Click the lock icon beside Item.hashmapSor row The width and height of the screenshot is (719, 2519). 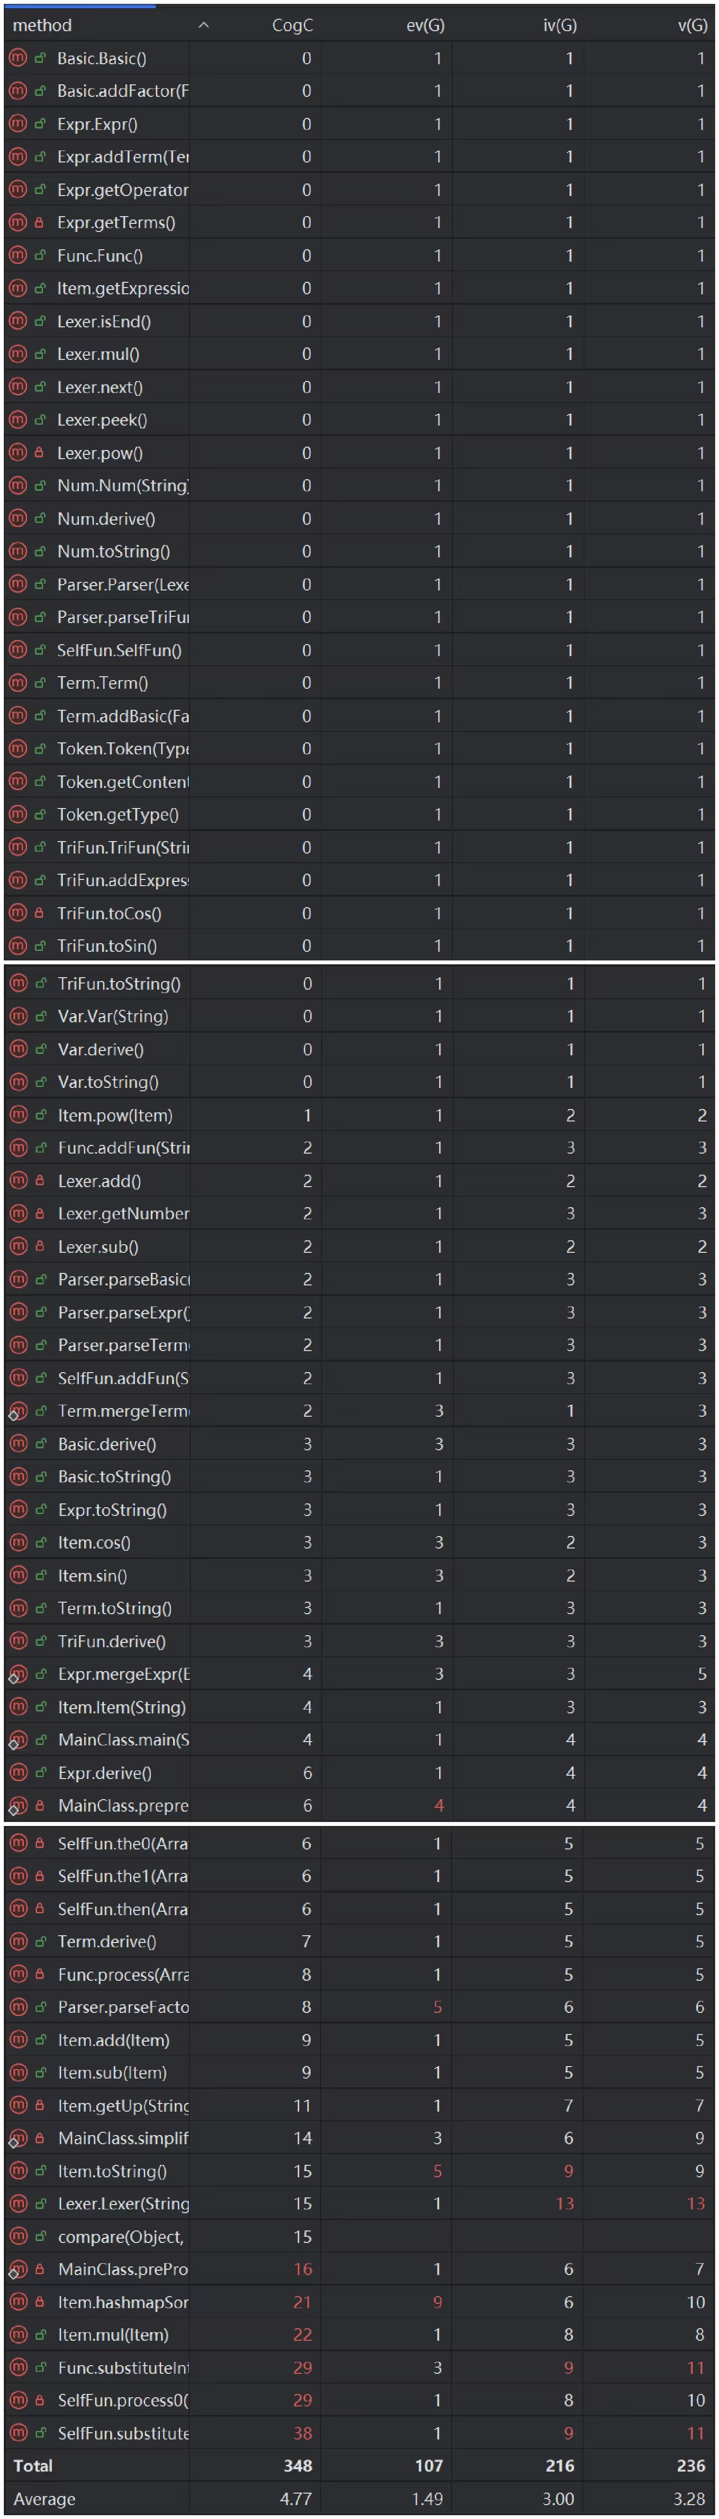coord(40,2302)
